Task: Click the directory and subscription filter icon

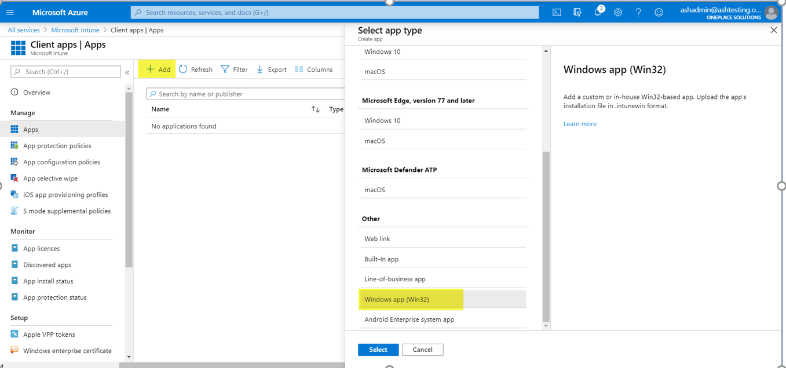Action: point(577,12)
